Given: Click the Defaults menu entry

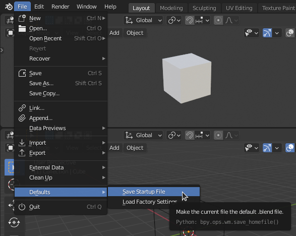Looking at the screenshot, I should click(x=61, y=192).
